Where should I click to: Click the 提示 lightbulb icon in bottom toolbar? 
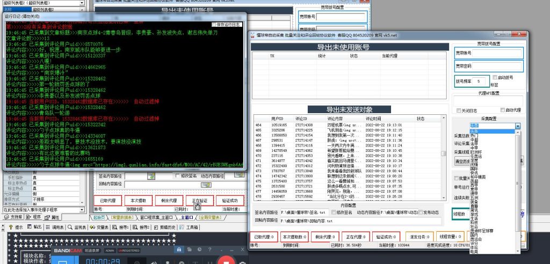[x=10, y=228]
